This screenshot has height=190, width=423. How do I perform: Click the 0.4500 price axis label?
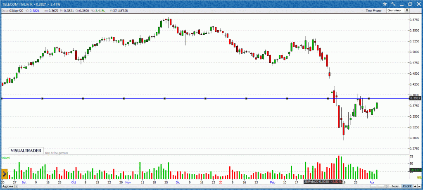(415, 74)
